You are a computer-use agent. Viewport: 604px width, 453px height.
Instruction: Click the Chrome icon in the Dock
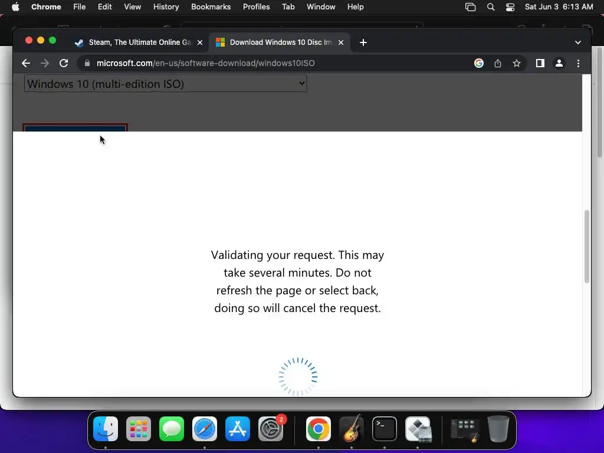tap(318, 429)
